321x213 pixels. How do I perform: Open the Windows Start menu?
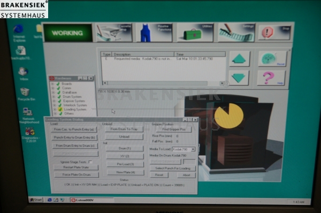click(x=36, y=200)
